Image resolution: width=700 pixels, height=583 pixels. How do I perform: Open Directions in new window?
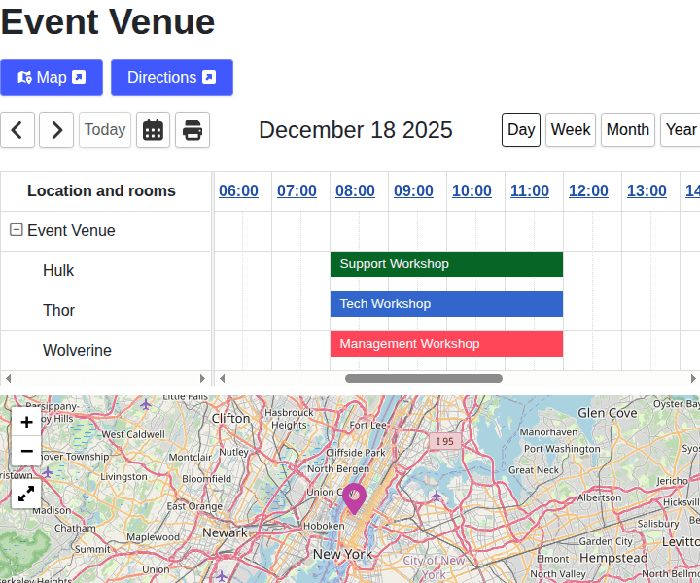(171, 78)
